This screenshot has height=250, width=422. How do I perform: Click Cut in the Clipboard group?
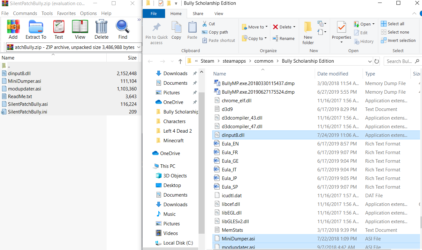(209, 24)
